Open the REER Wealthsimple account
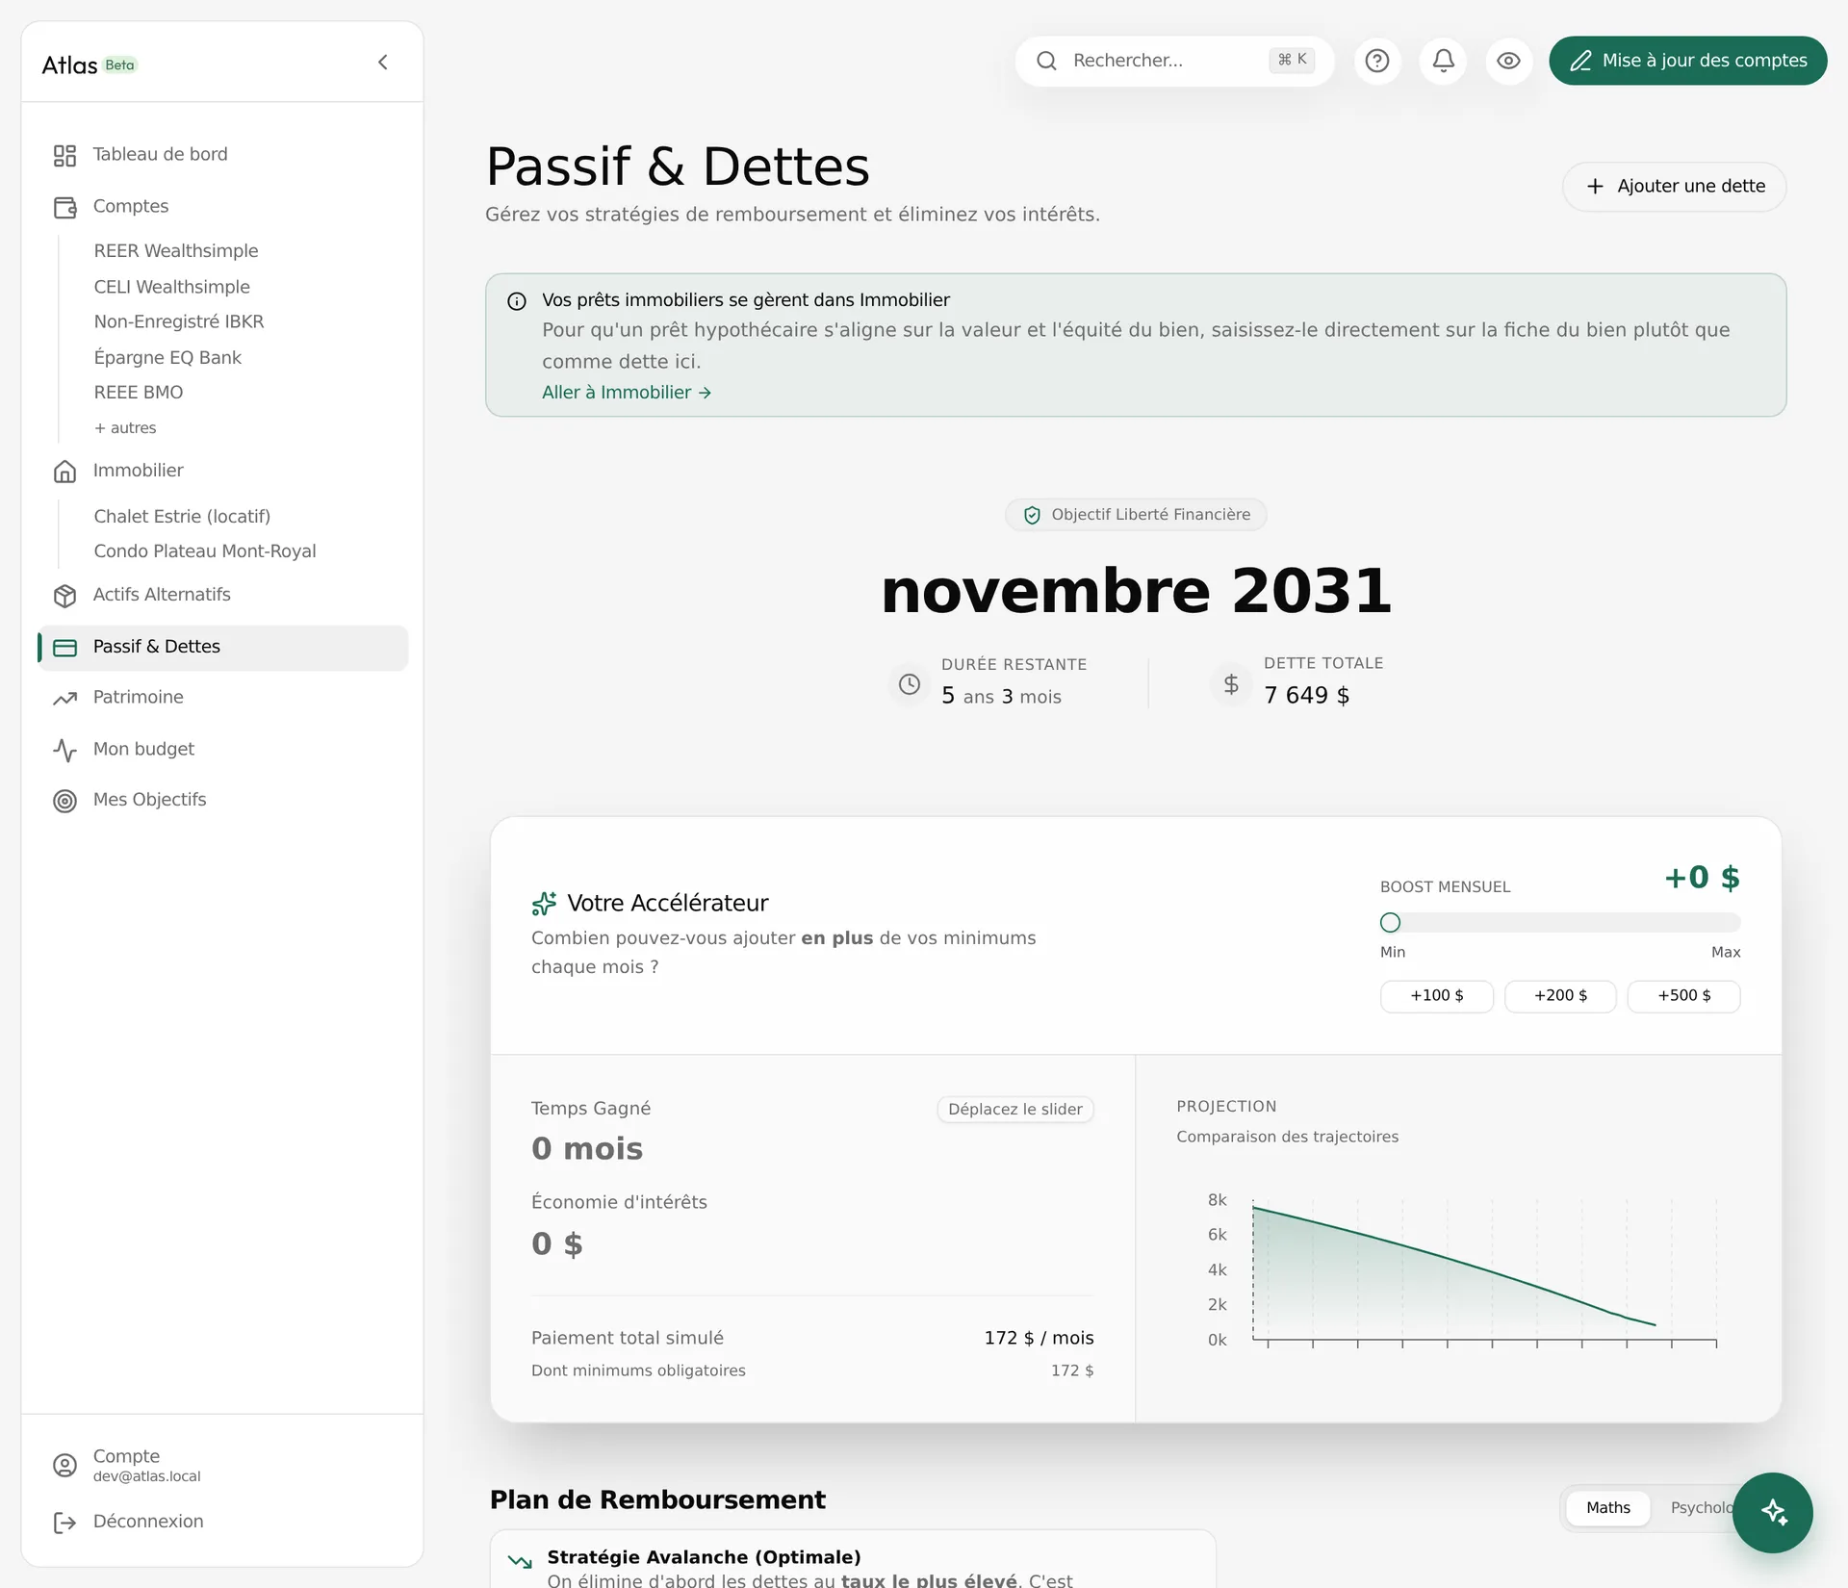The height and width of the screenshot is (1588, 1848). (x=176, y=251)
